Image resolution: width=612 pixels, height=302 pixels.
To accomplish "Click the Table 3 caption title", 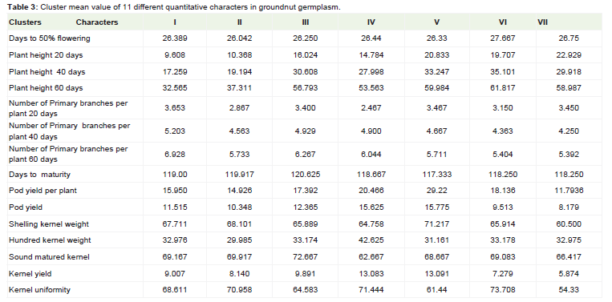I will [174, 7].
